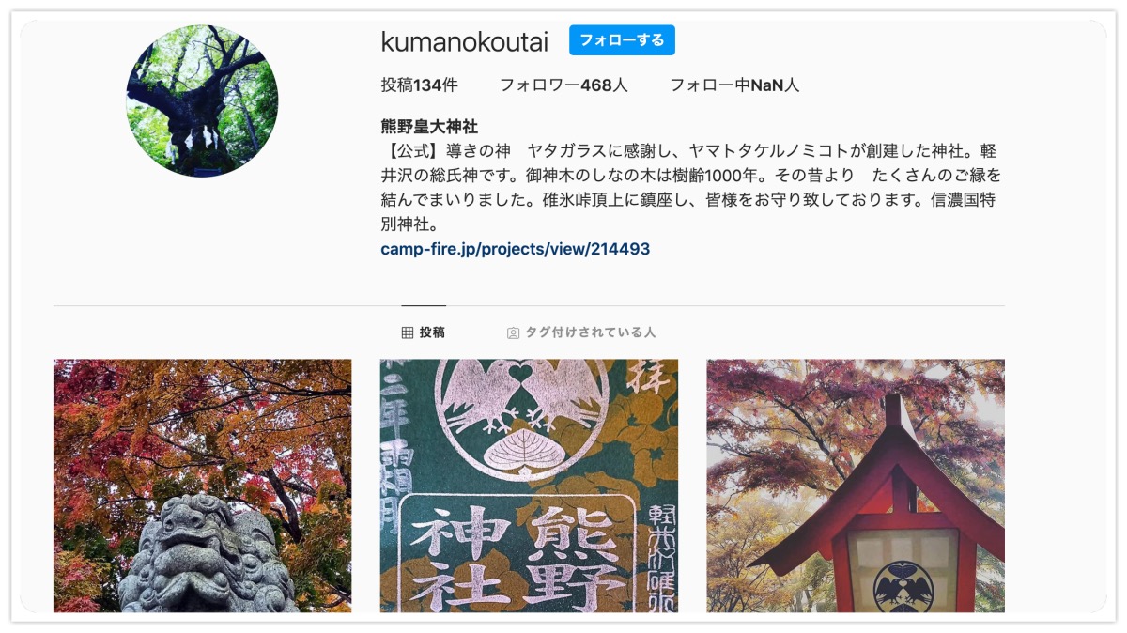Select the kumanokoutai username
This screenshot has height=633, width=1127.
pos(465,41)
